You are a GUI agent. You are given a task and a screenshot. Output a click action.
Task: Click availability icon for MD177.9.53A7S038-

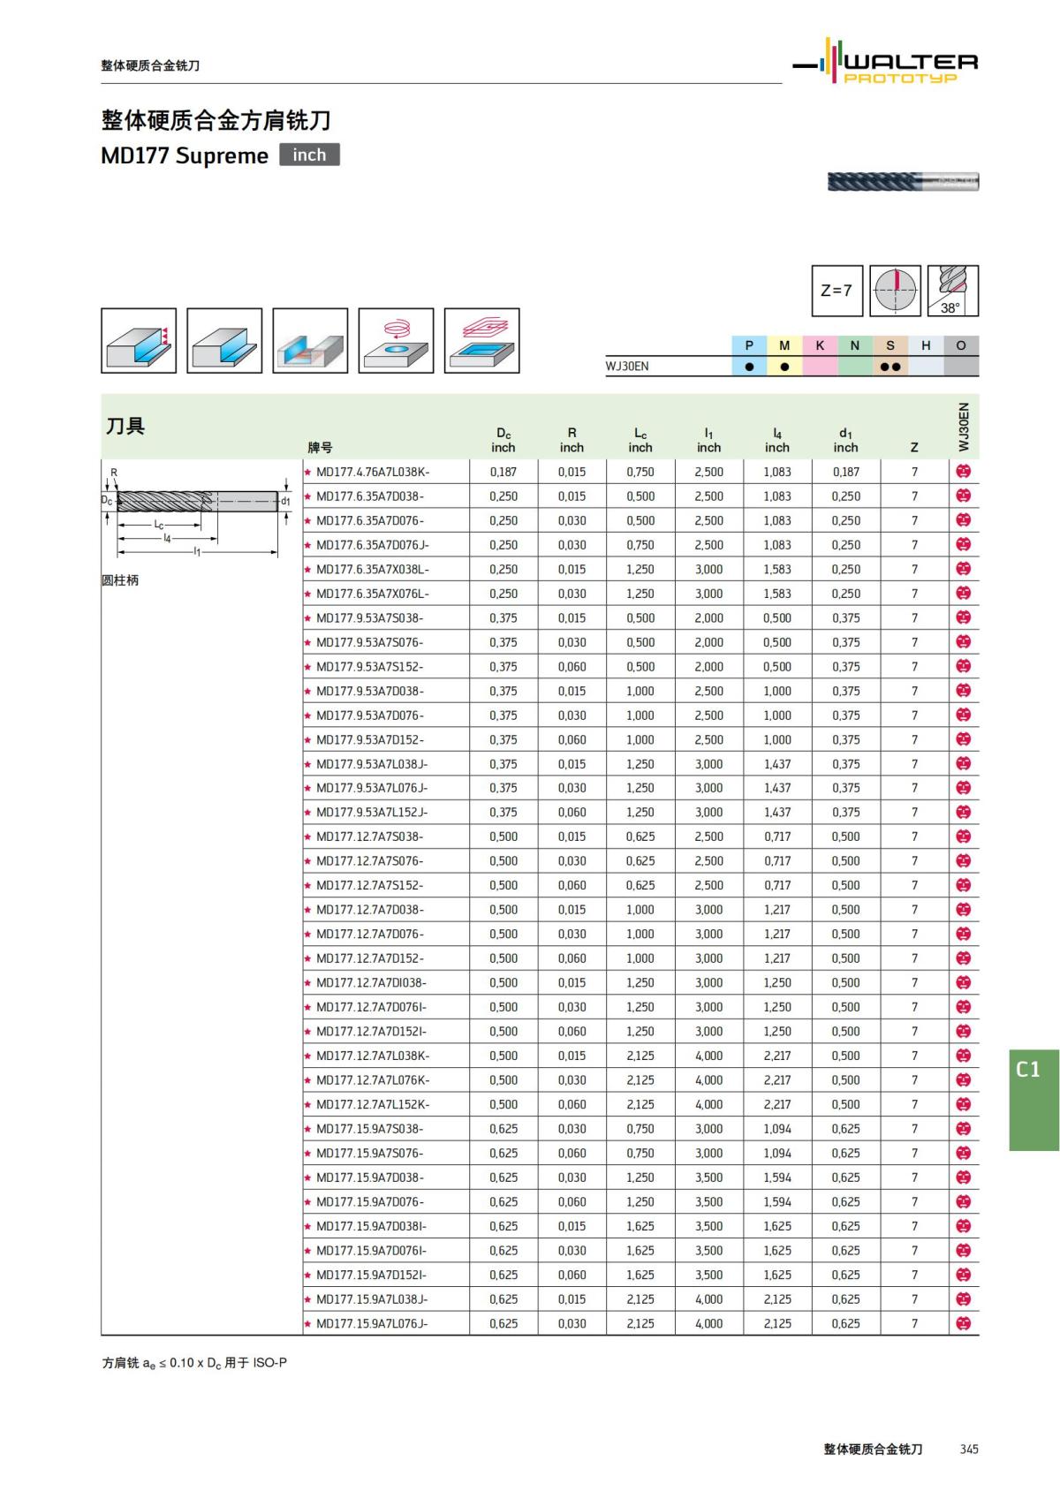coord(964,617)
